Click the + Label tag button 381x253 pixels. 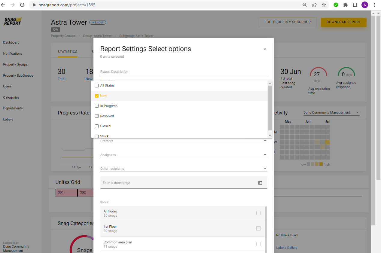[98, 23]
